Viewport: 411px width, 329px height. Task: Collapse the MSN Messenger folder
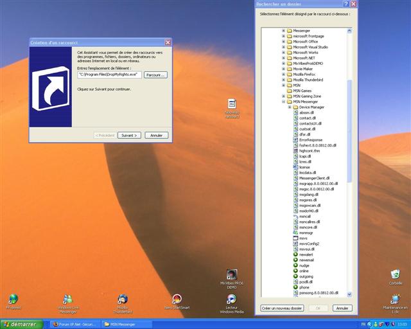click(x=283, y=102)
